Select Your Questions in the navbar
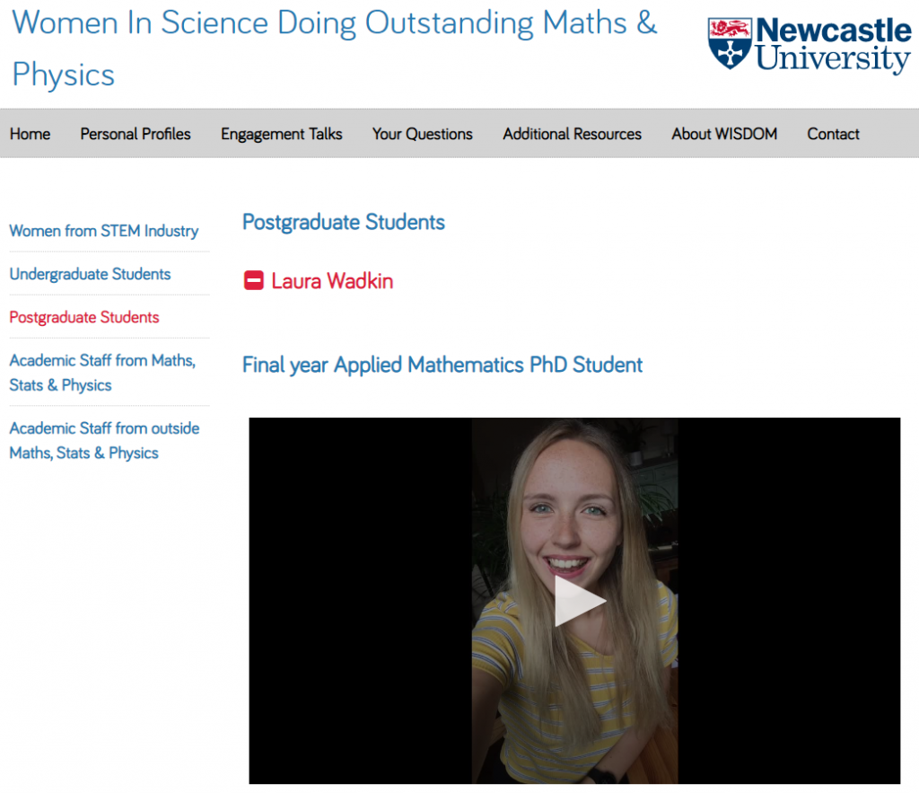This screenshot has height=793, width=919. (422, 134)
